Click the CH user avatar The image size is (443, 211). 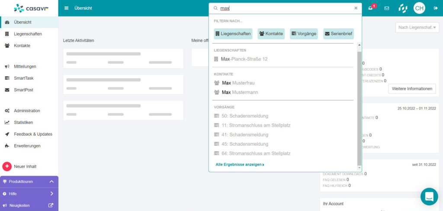(419, 8)
